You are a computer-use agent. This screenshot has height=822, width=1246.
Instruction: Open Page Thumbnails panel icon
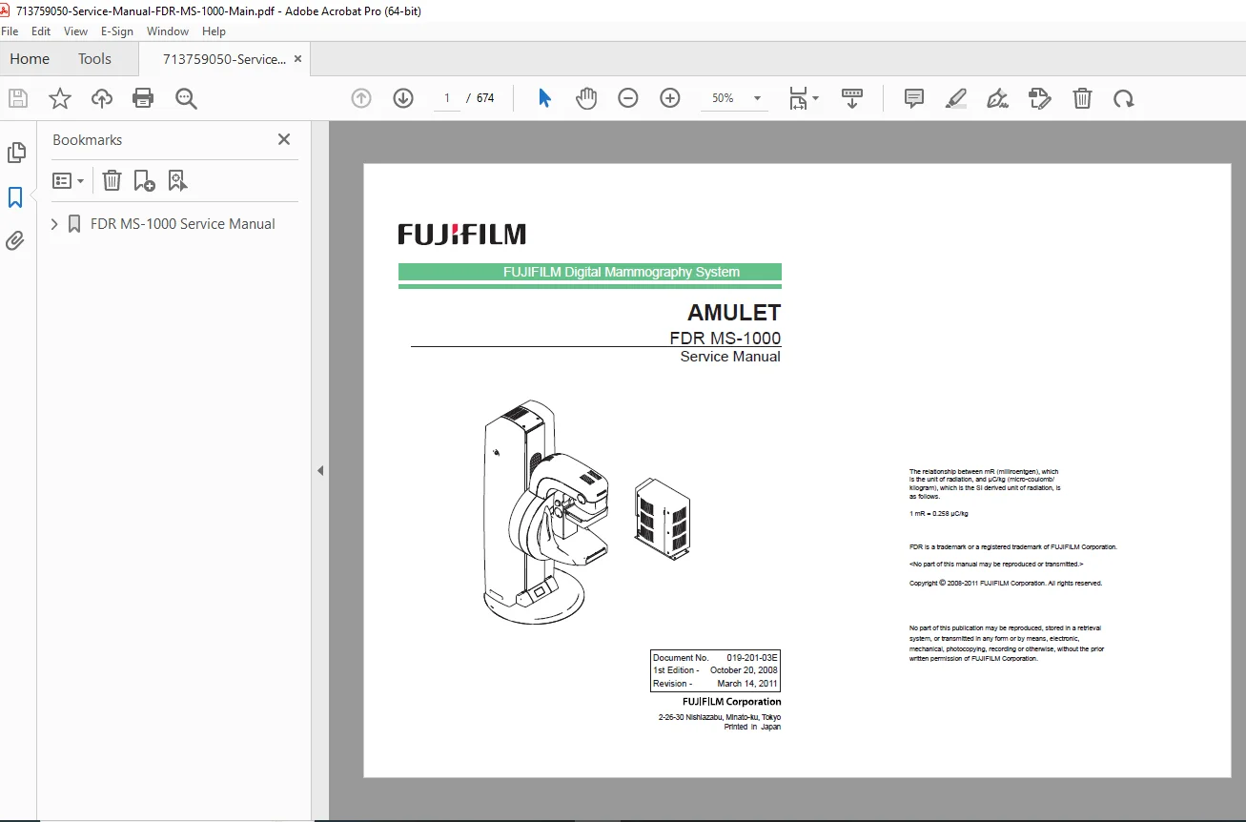pyautogui.click(x=16, y=153)
